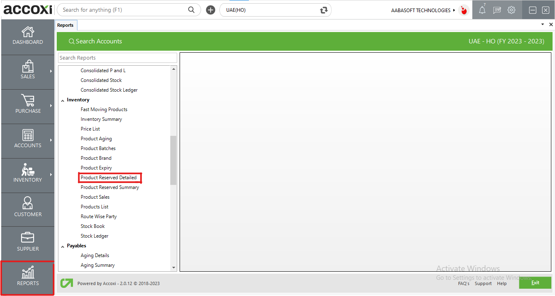This screenshot has width=555, height=296.
Task: Open the notifications bell
Action: [482, 10]
